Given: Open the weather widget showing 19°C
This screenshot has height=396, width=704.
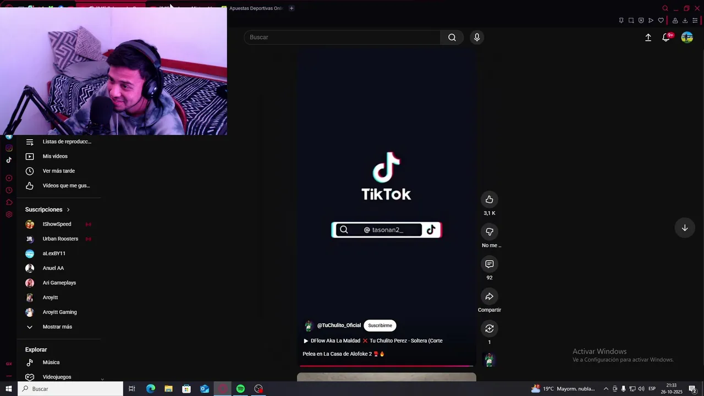Looking at the screenshot, I should 563,389.
